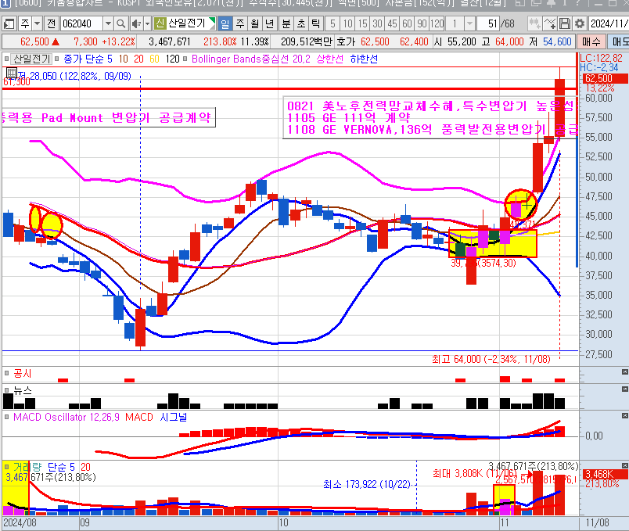Click the 11/08 date on the time axis
Image resolution: width=629 pixels, height=531 pixels.
597,522
